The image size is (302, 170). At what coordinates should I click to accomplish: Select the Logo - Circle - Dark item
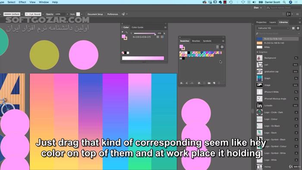(277, 112)
